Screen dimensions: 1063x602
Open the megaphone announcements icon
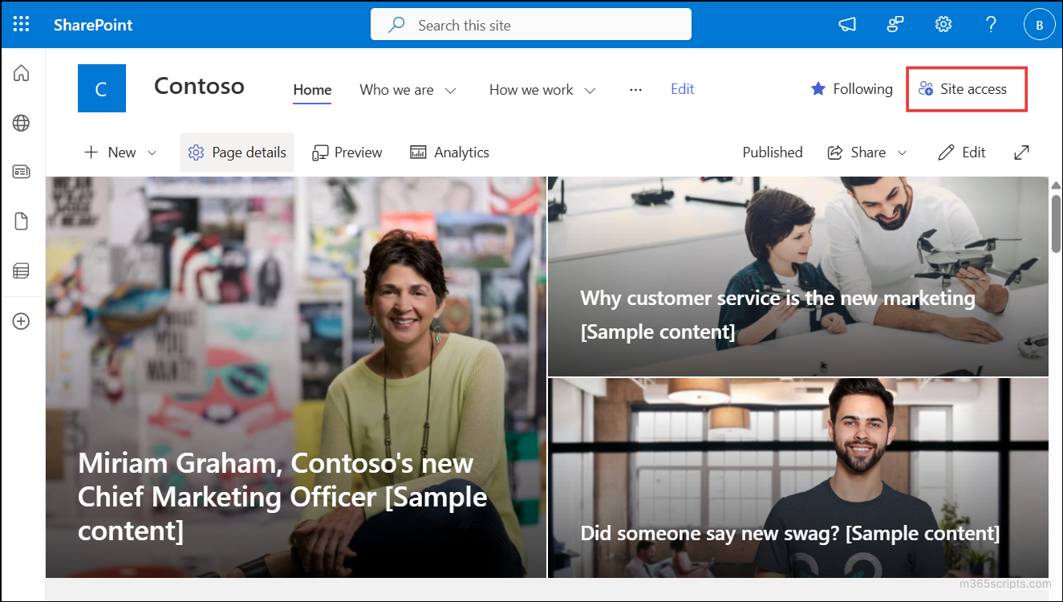847,24
